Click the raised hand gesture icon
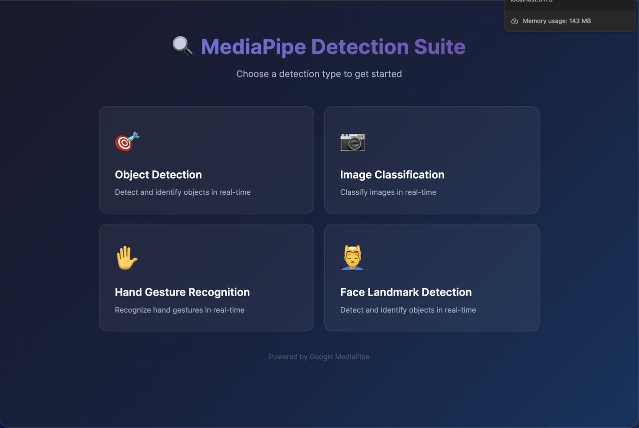The height and width of the screenshot is (428, 639). point(127,258)
